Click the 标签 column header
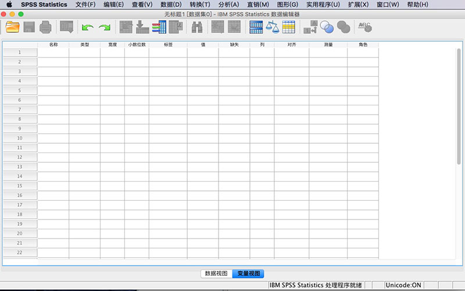The image size is (465, 291). (x=168, y=45)
